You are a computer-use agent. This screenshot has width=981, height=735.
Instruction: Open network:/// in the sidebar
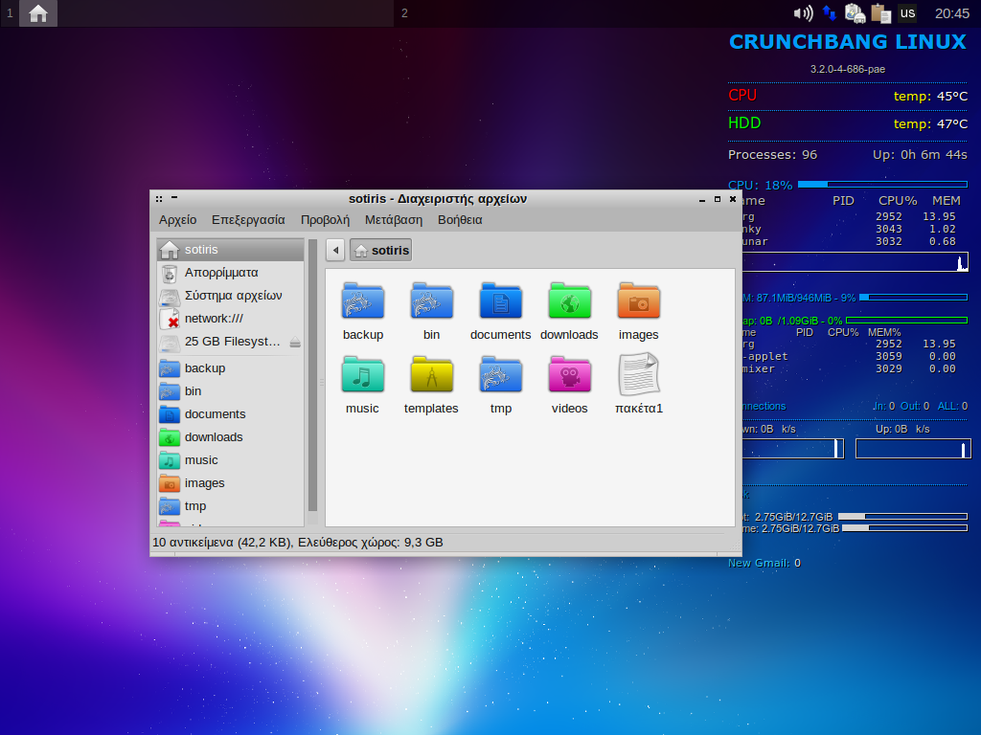(230, 319)
